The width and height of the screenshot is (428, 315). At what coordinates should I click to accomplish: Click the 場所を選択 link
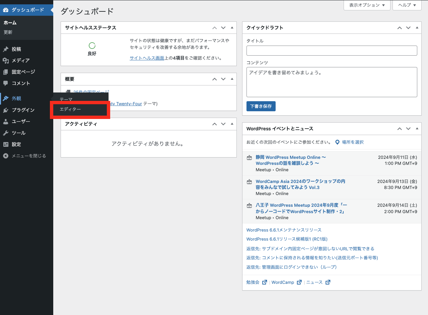[x=353, y=142]
